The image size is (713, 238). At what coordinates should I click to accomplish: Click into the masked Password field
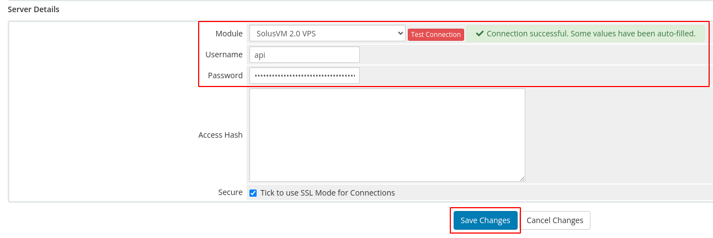click(x=304, y=75)
